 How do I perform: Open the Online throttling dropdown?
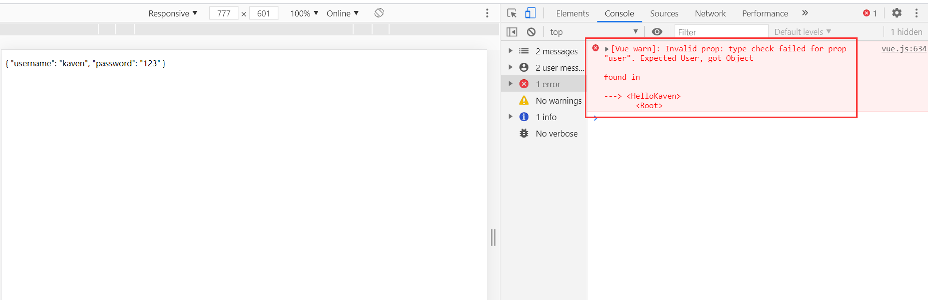coord(343,13)
